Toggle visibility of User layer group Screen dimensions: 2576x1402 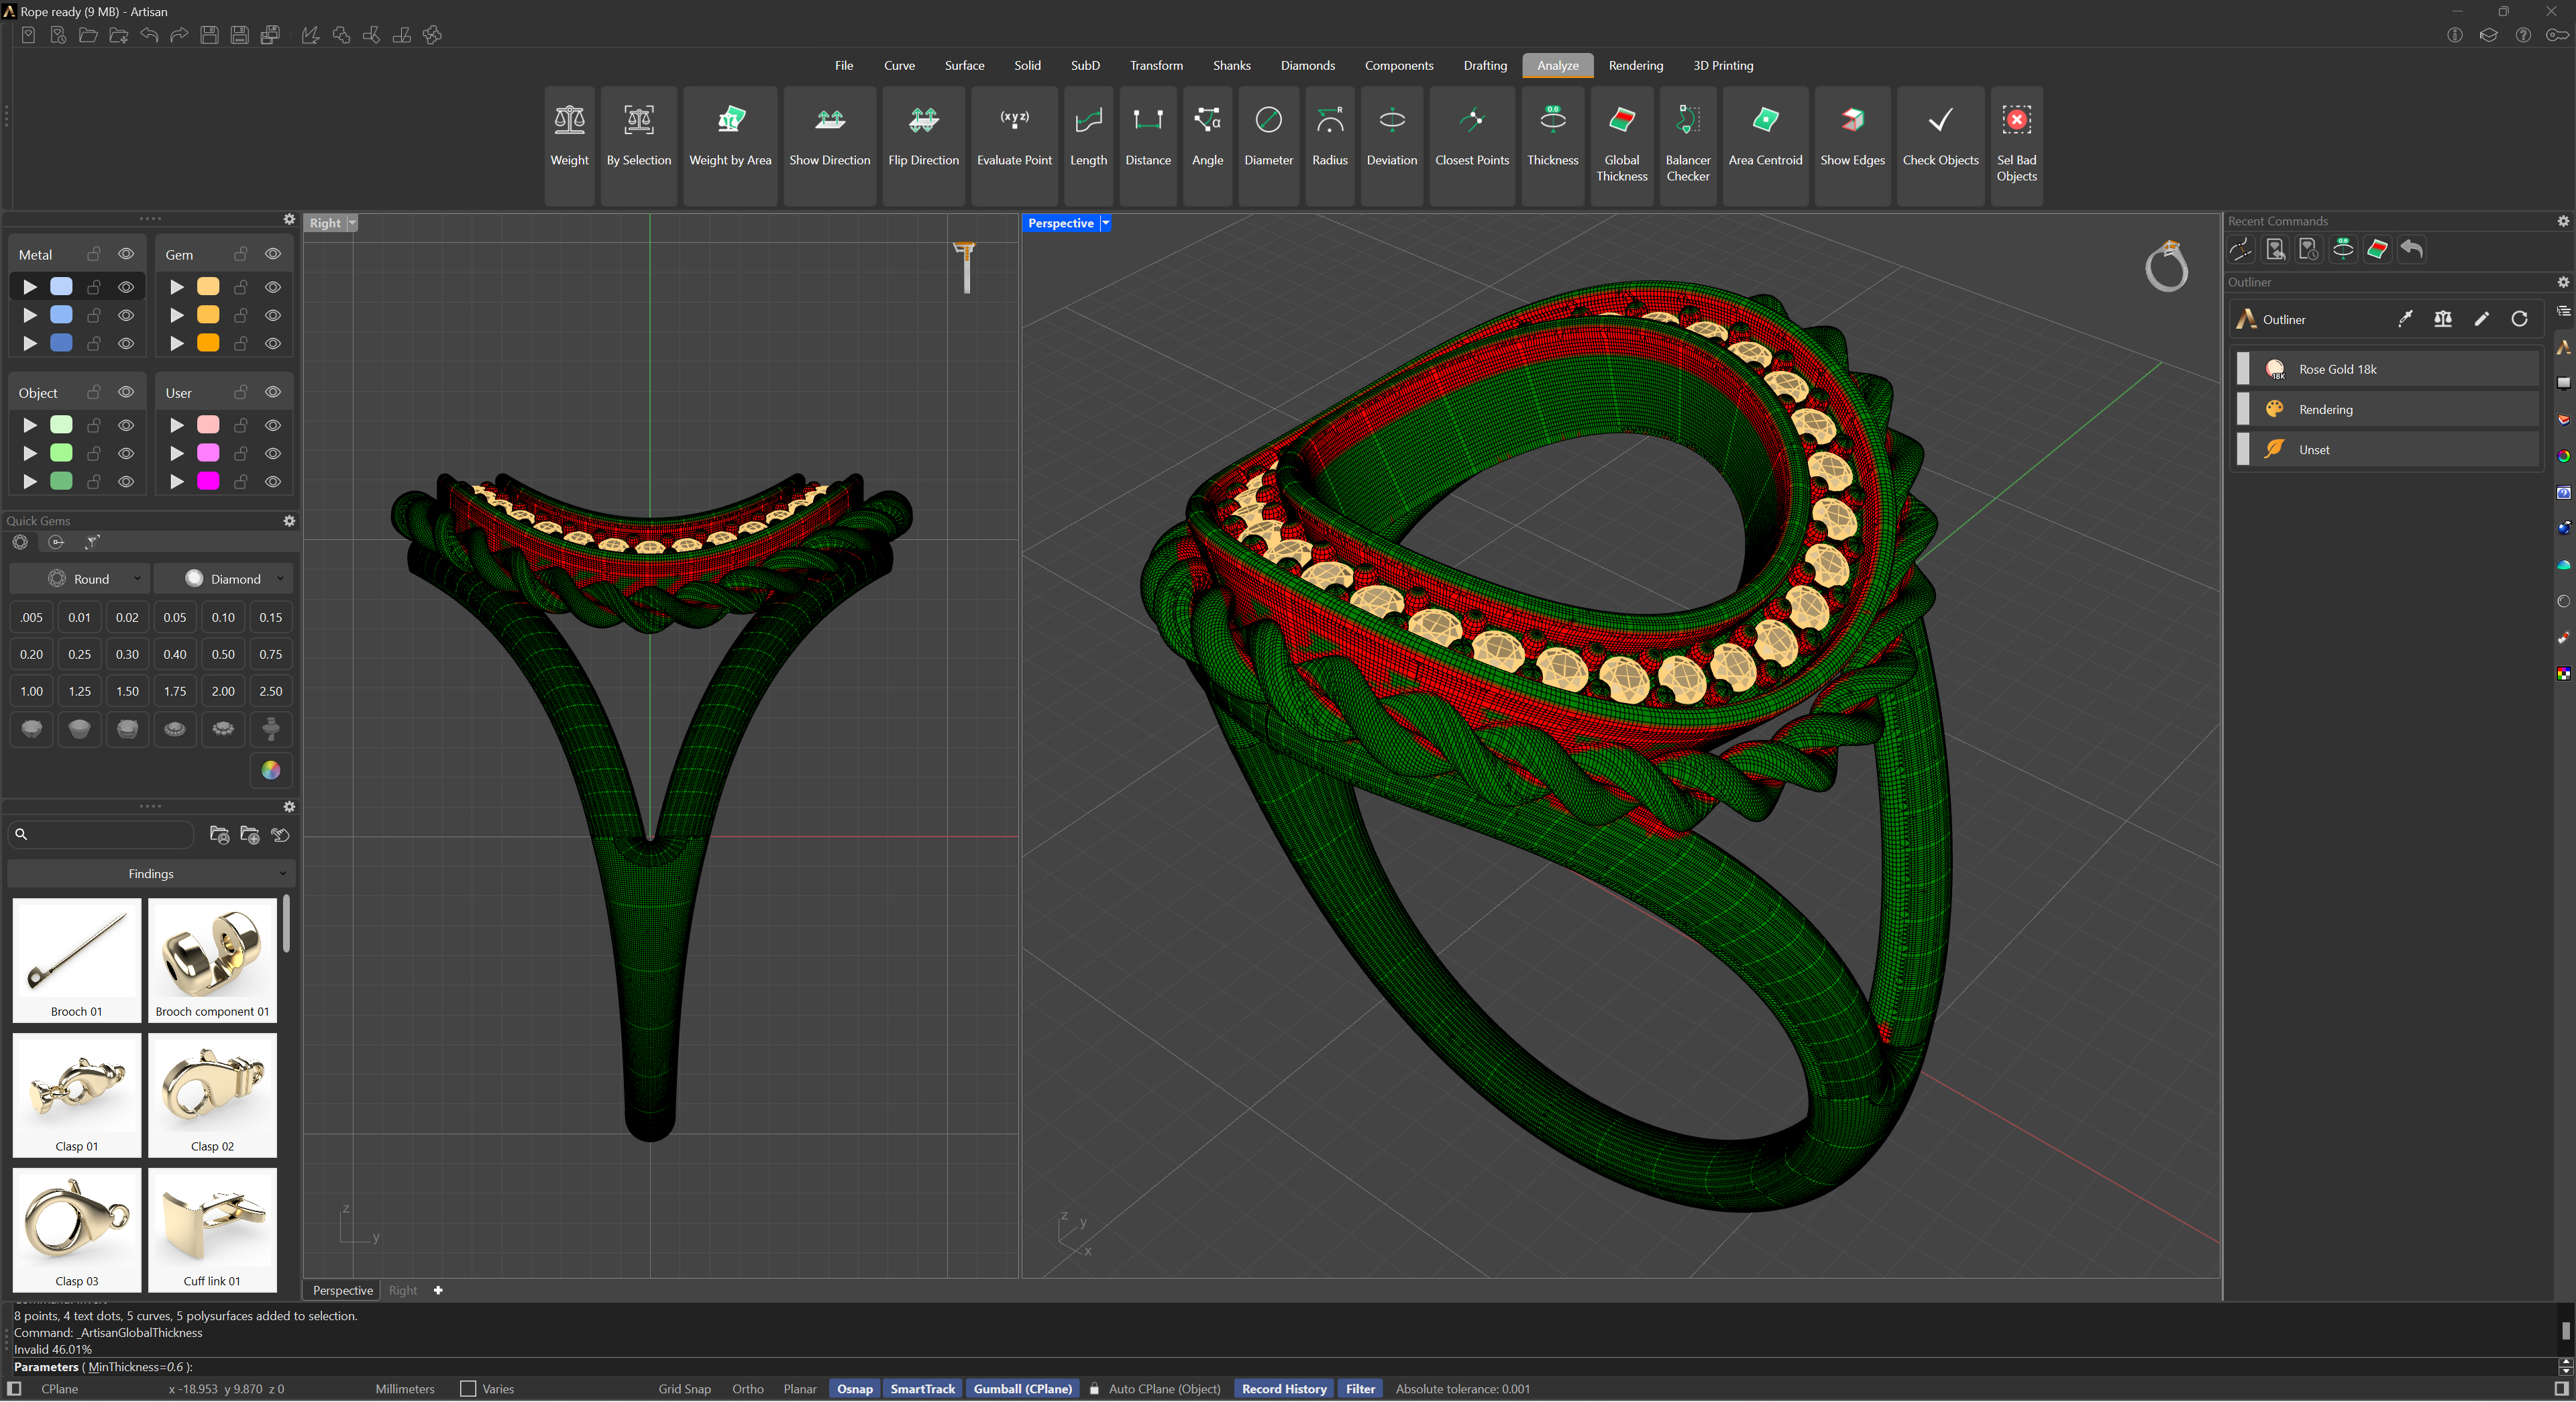point(273,392)
